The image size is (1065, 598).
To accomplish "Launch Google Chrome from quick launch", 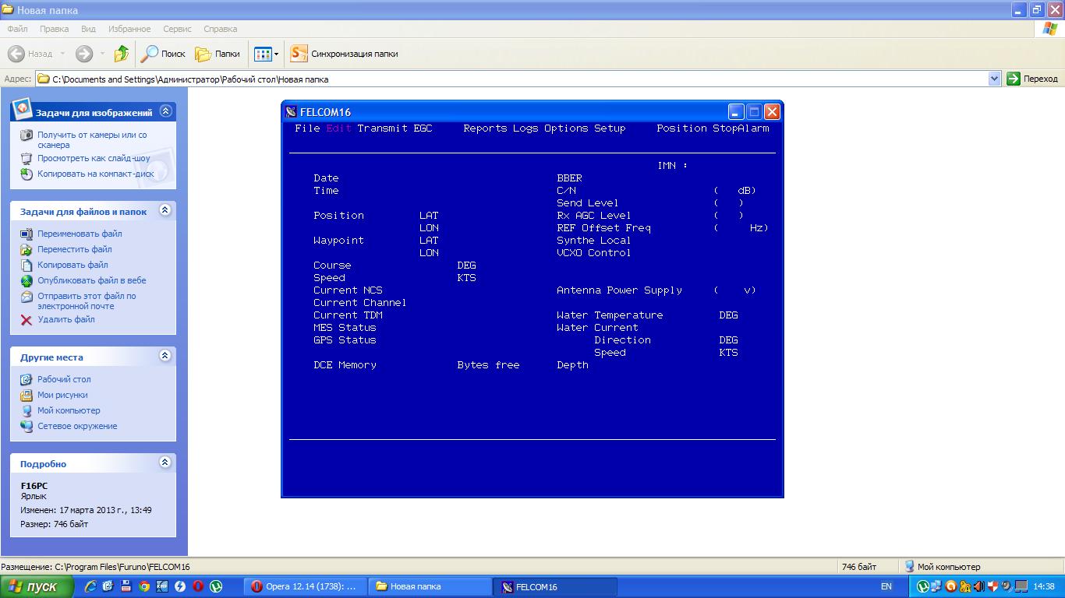I will click(x=144, y=586).
